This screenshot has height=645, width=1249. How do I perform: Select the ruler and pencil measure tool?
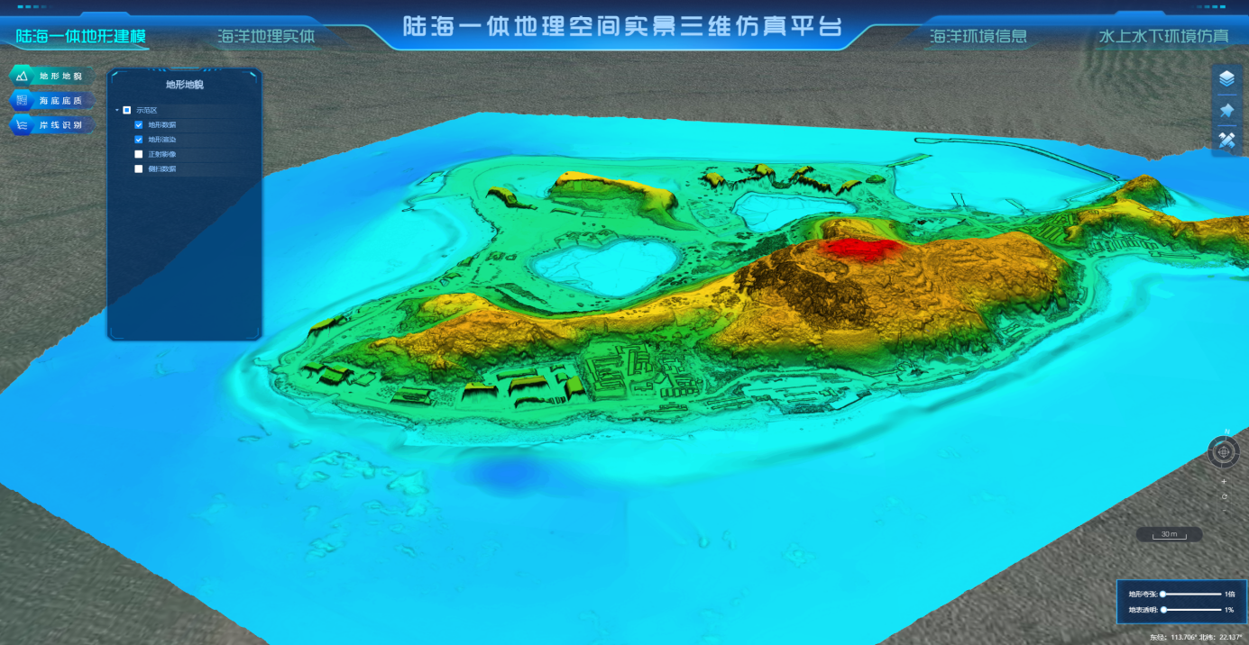pyautogui.click(x=1226, y=141)
